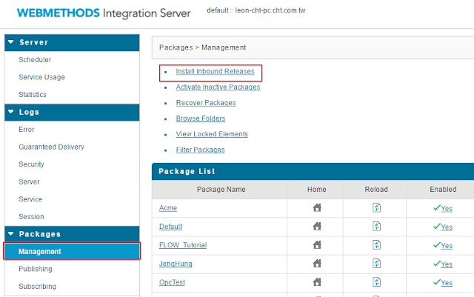Viewport: 474px width, 297px height.
Task: Collapse the Logs menu section
Action: (x=11, y=112)
